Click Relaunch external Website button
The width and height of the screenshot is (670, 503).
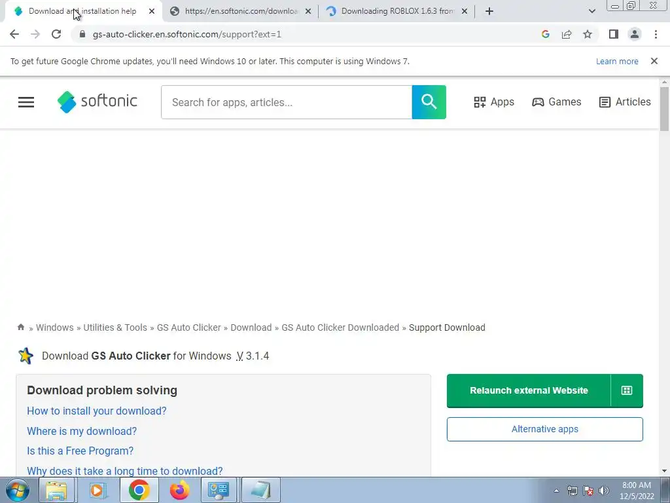pyautogui.click(x=529, y=390)
